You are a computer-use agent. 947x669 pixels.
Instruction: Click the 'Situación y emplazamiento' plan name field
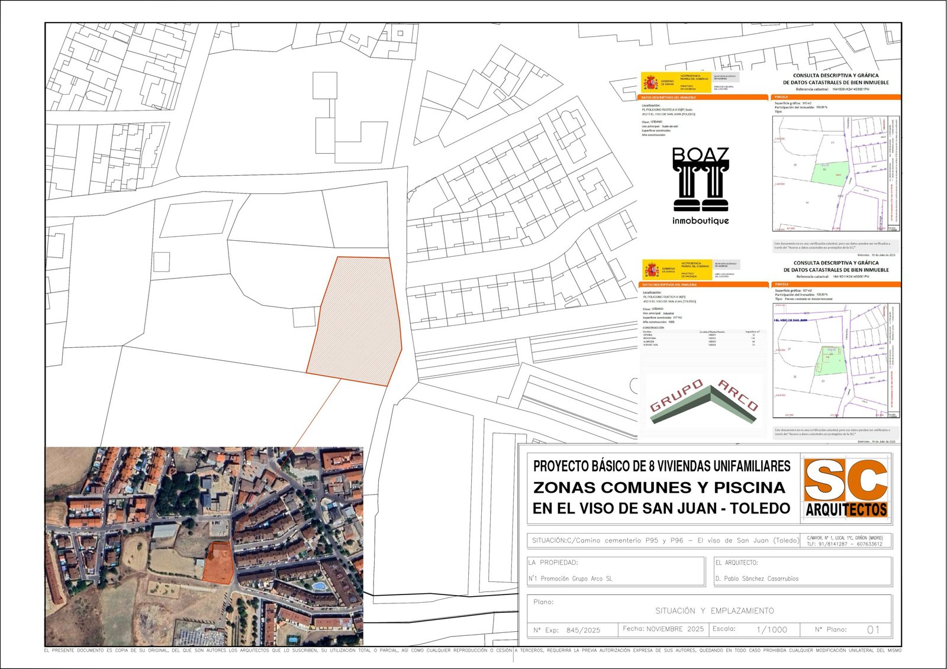tap(714, 610)
